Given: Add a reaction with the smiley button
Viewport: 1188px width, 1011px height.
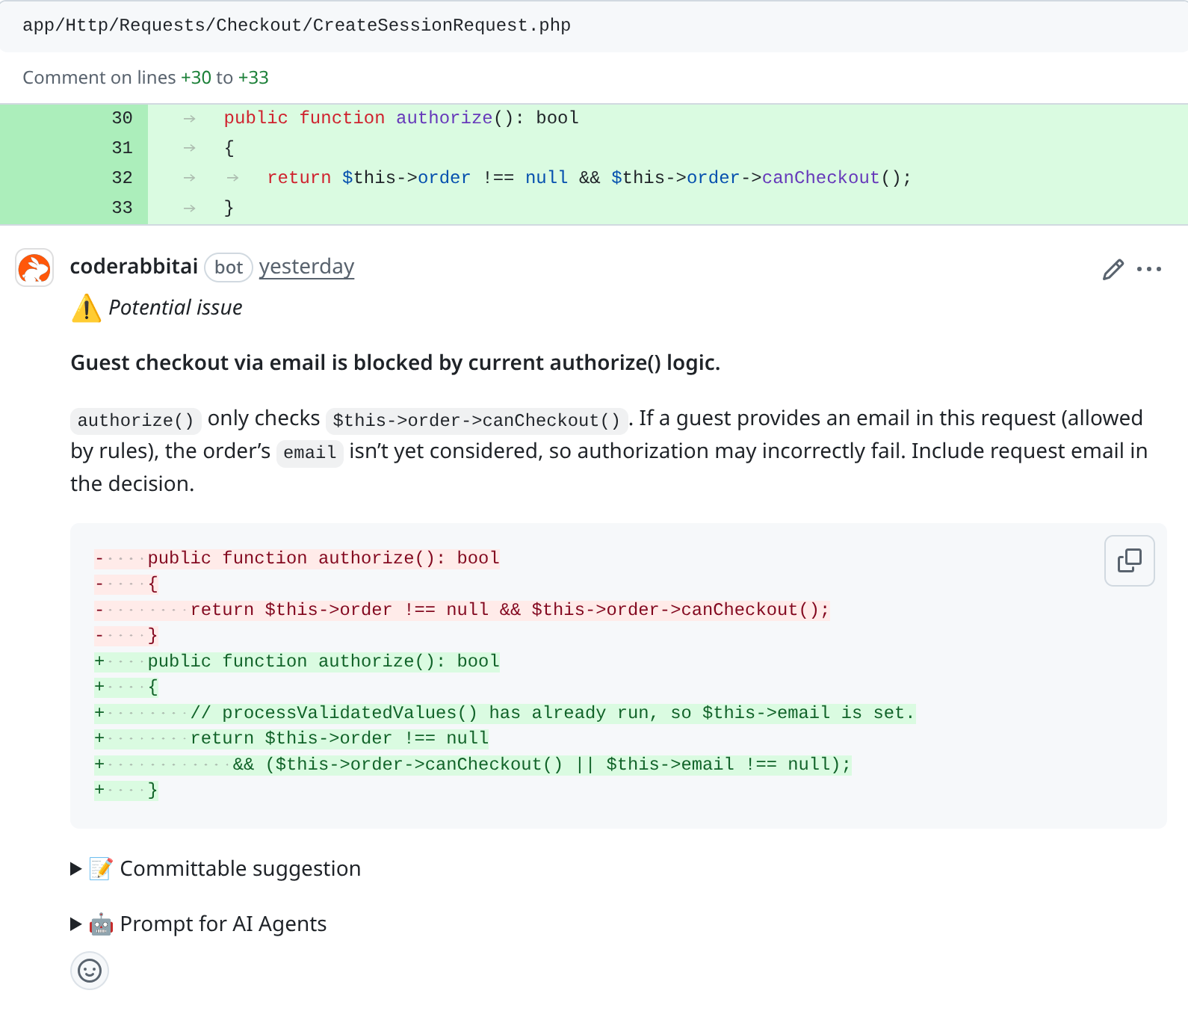Looking at the screenshot, I should point(90,971).
